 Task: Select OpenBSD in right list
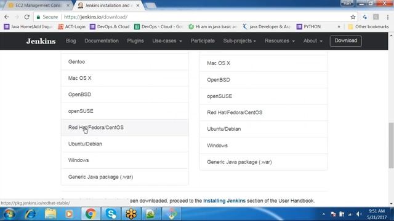click(263, 80)
